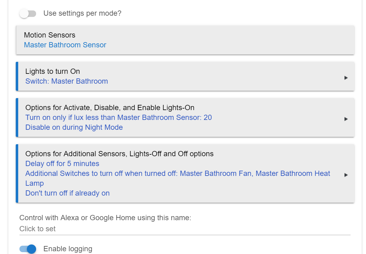The height and width of the screenshot is (254, 366).
Task: Click the Alexa or Google Home name field
Action: [185, 229]
